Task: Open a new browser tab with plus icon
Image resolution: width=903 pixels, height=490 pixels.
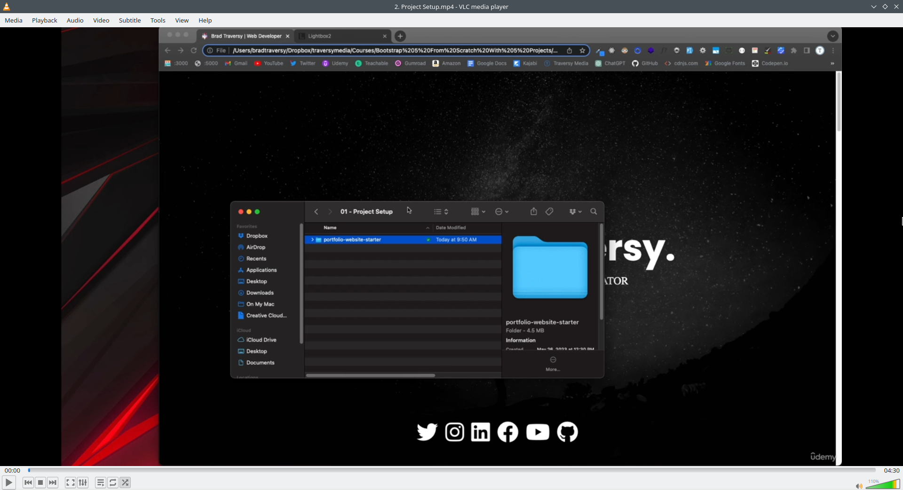Action: [400, 36]
